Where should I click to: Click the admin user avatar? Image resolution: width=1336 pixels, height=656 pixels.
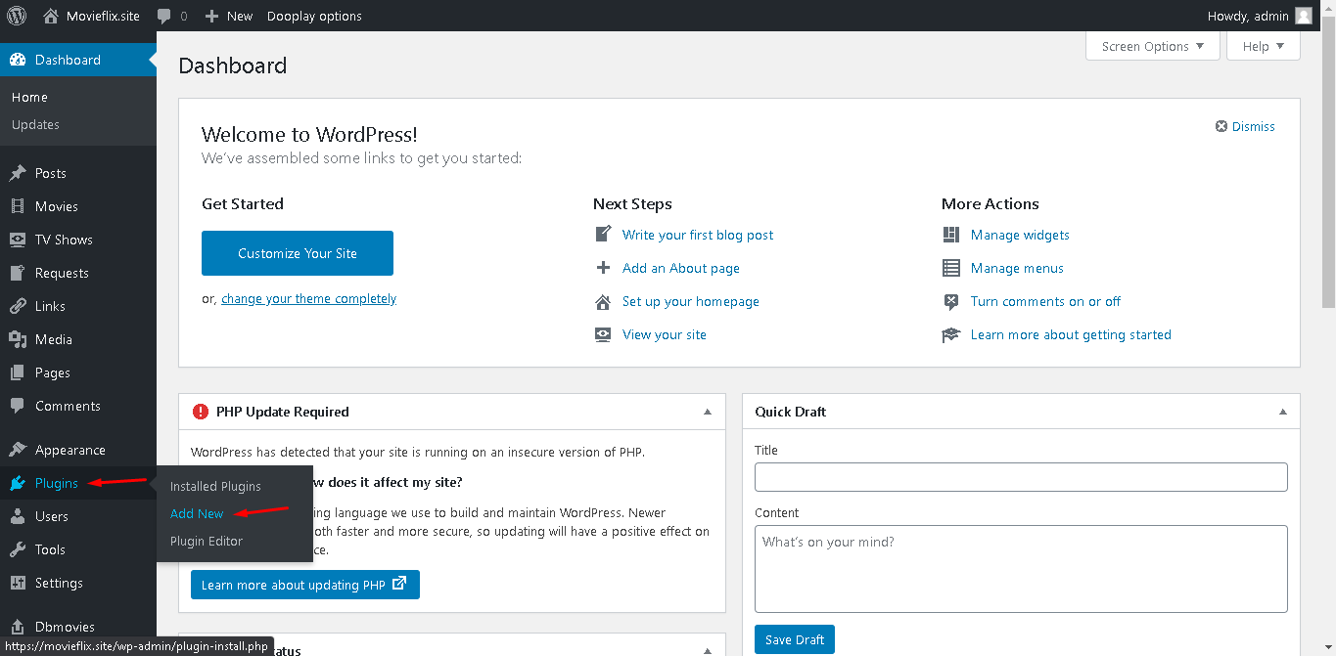click(1303, 16)
